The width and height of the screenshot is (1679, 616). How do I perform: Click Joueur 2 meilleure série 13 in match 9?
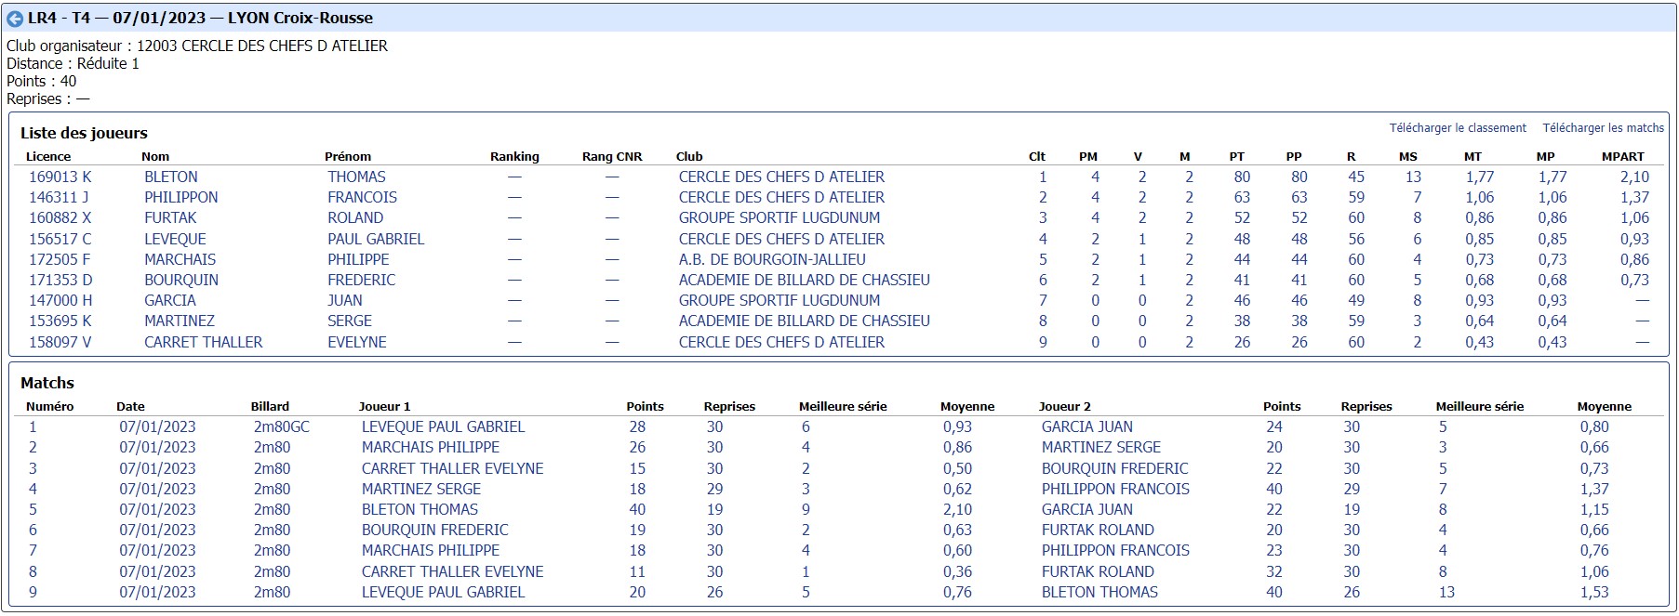[1446, 592]
